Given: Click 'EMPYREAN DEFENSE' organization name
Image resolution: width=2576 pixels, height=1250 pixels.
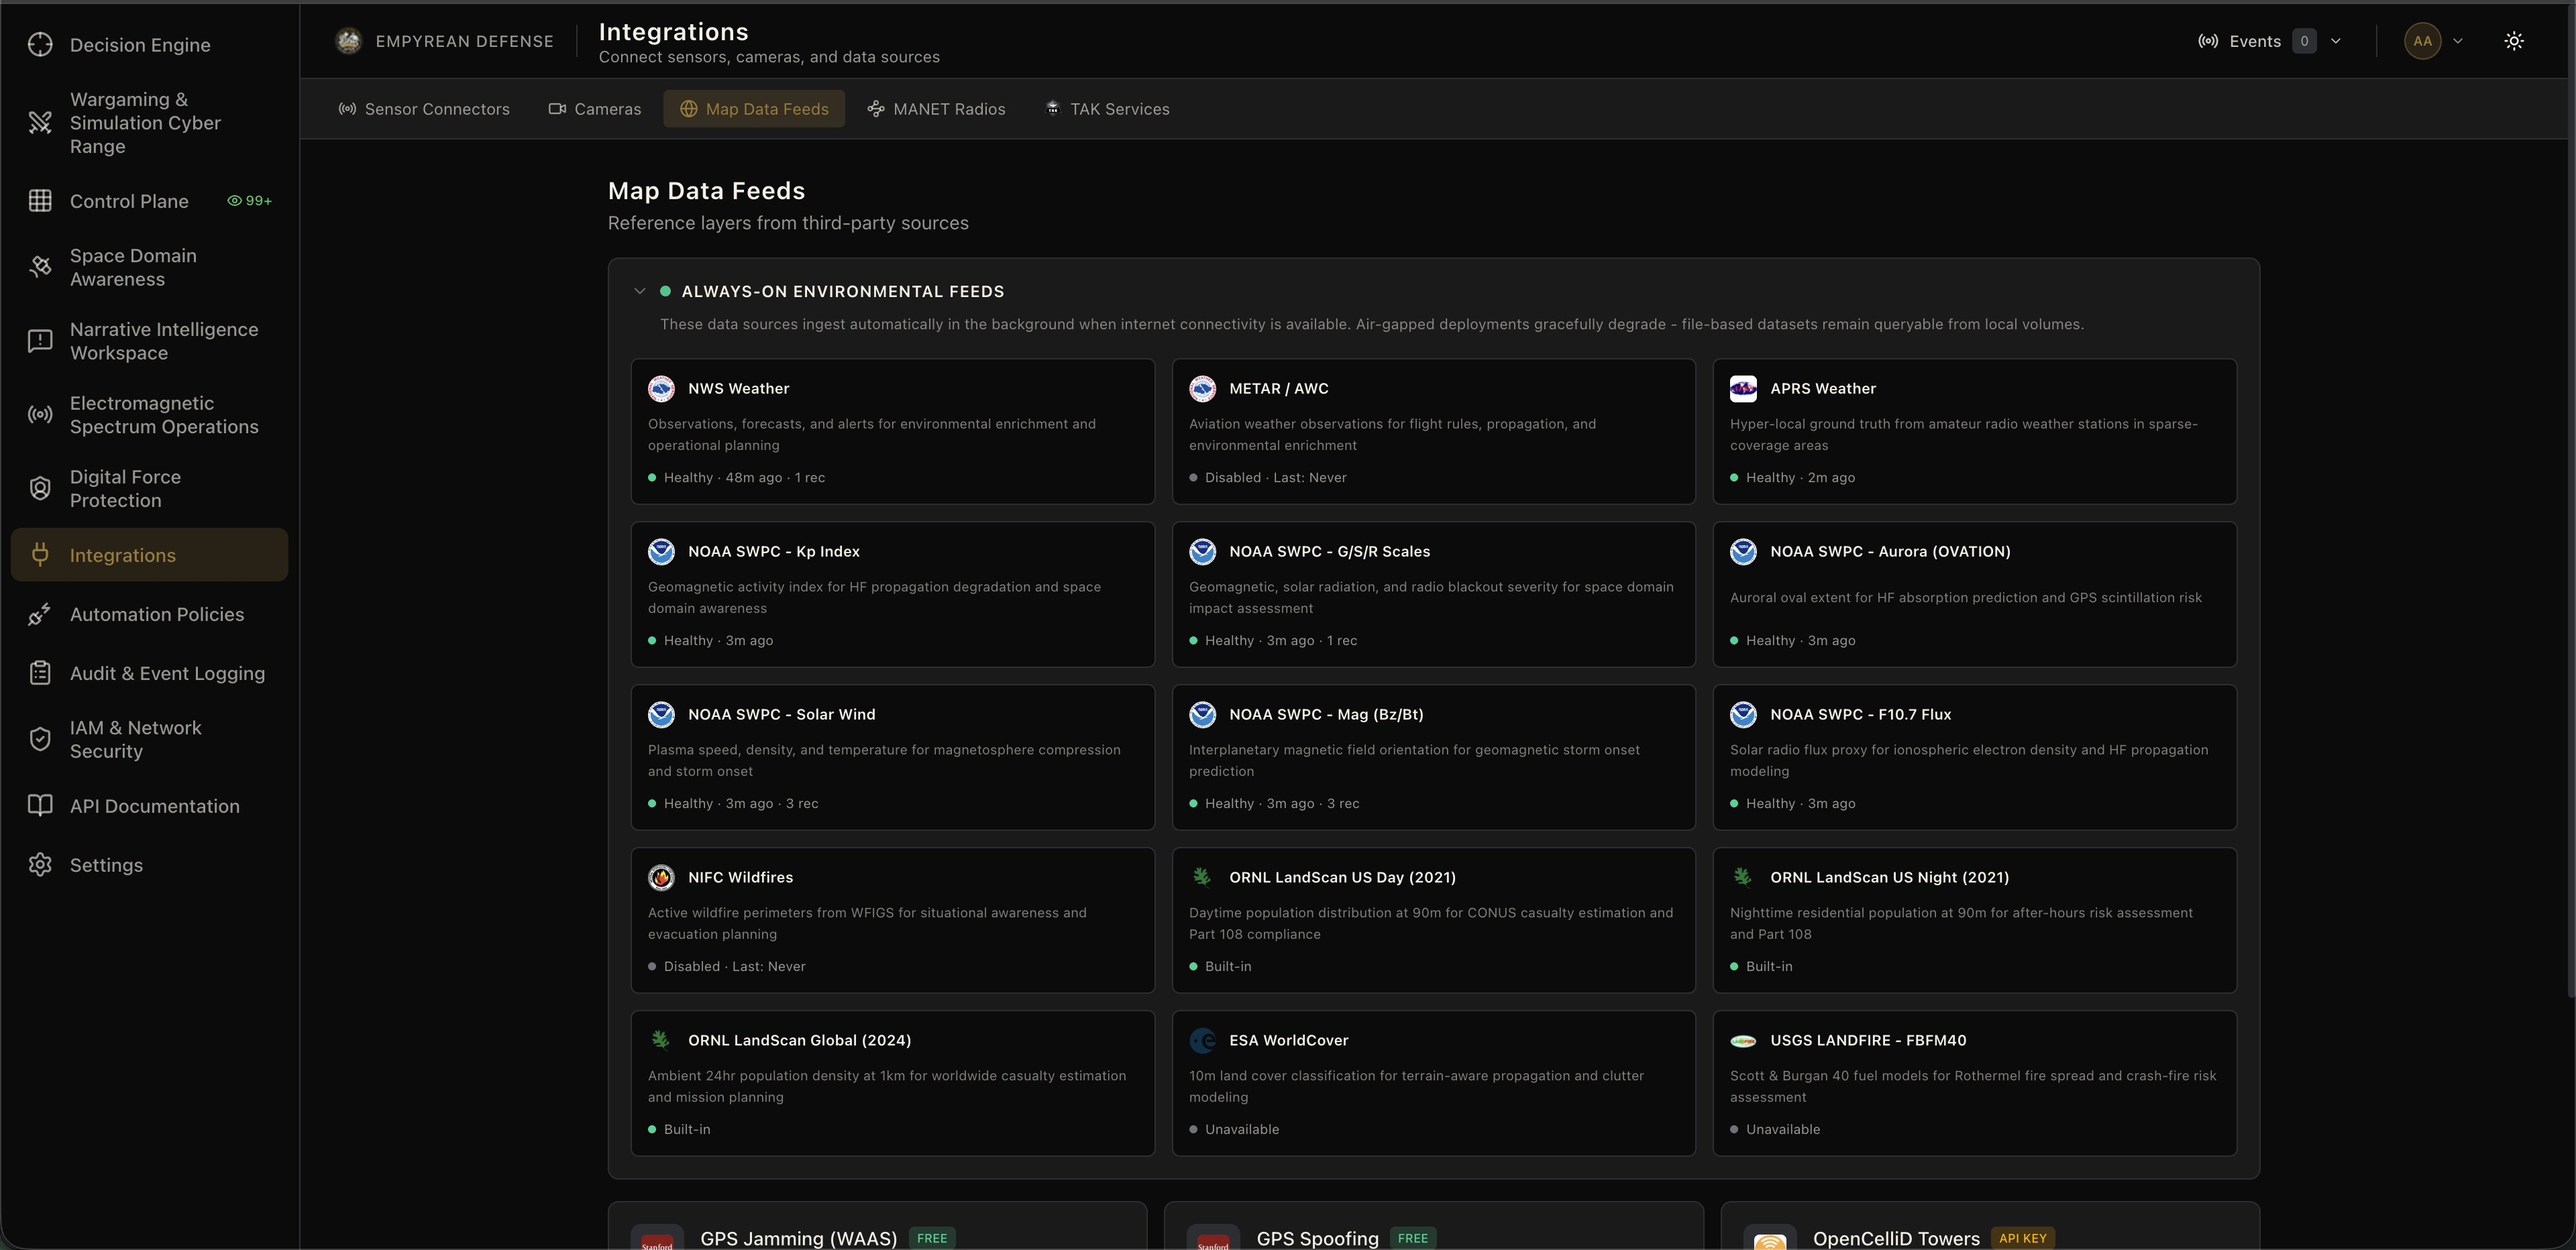Looking at the screenshot, I should point(464,41).
